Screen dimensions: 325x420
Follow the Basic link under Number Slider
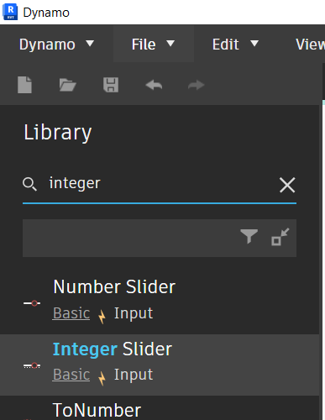tap(71, 313)
